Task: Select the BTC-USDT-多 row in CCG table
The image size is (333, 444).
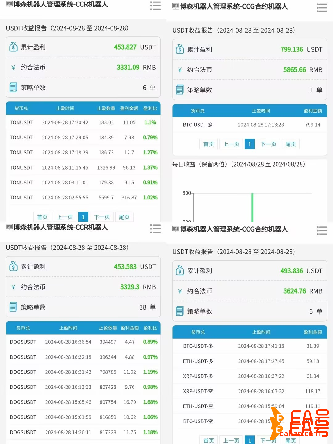Action: click(249, 125)
